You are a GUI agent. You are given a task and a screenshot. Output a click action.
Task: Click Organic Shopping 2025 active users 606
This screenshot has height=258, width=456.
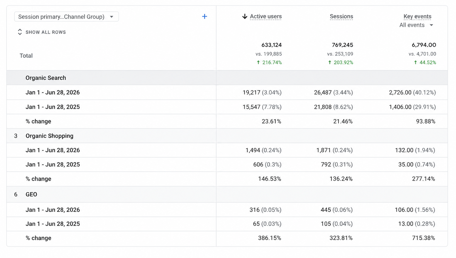tap(258, 165)
